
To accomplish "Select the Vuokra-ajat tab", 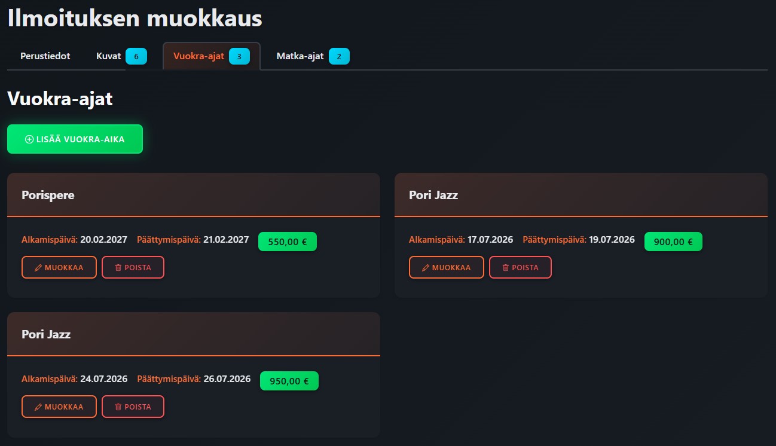I will pyautogui.click(x=198, y=56).
